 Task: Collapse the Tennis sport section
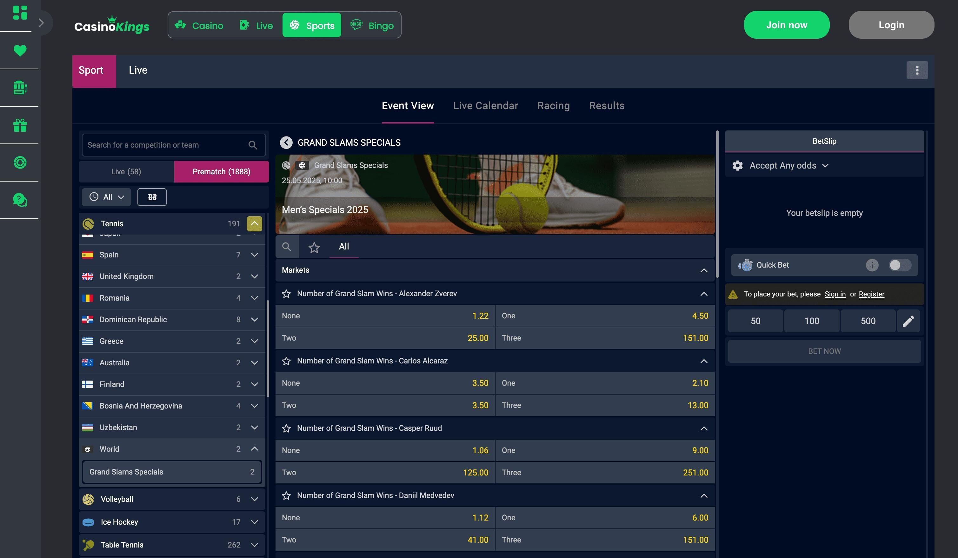(x=254, y=223)
